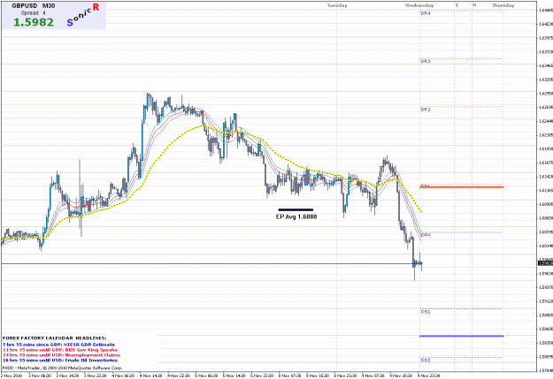Click the Sonic R logo text
The height and width of the screenshot is (379, 553).
tap(83, 15)
